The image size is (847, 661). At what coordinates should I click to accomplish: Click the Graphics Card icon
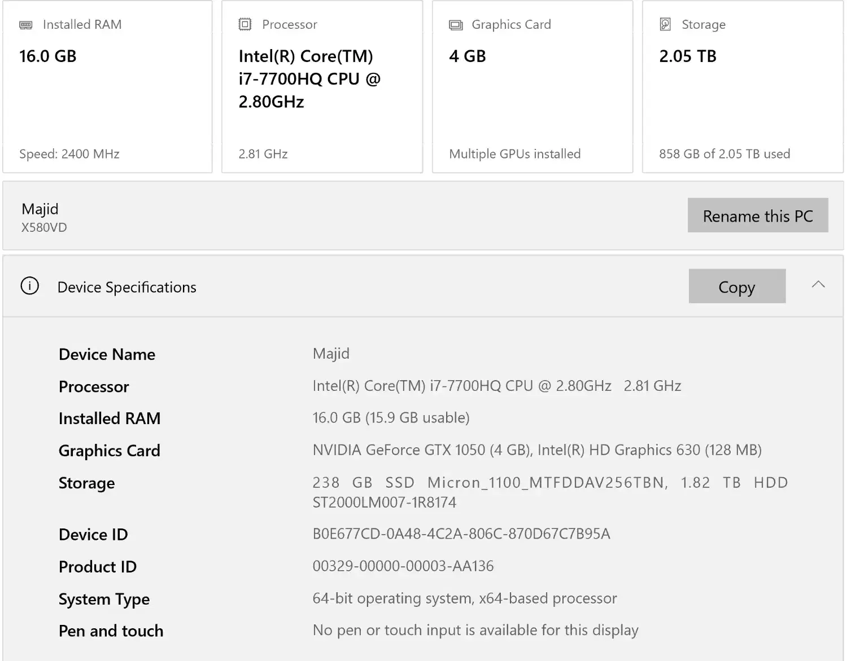[456, 25]
